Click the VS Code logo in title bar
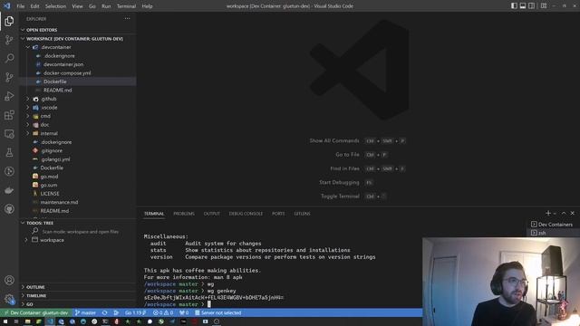This screenshot has height=326, width=580. [6, 6]
